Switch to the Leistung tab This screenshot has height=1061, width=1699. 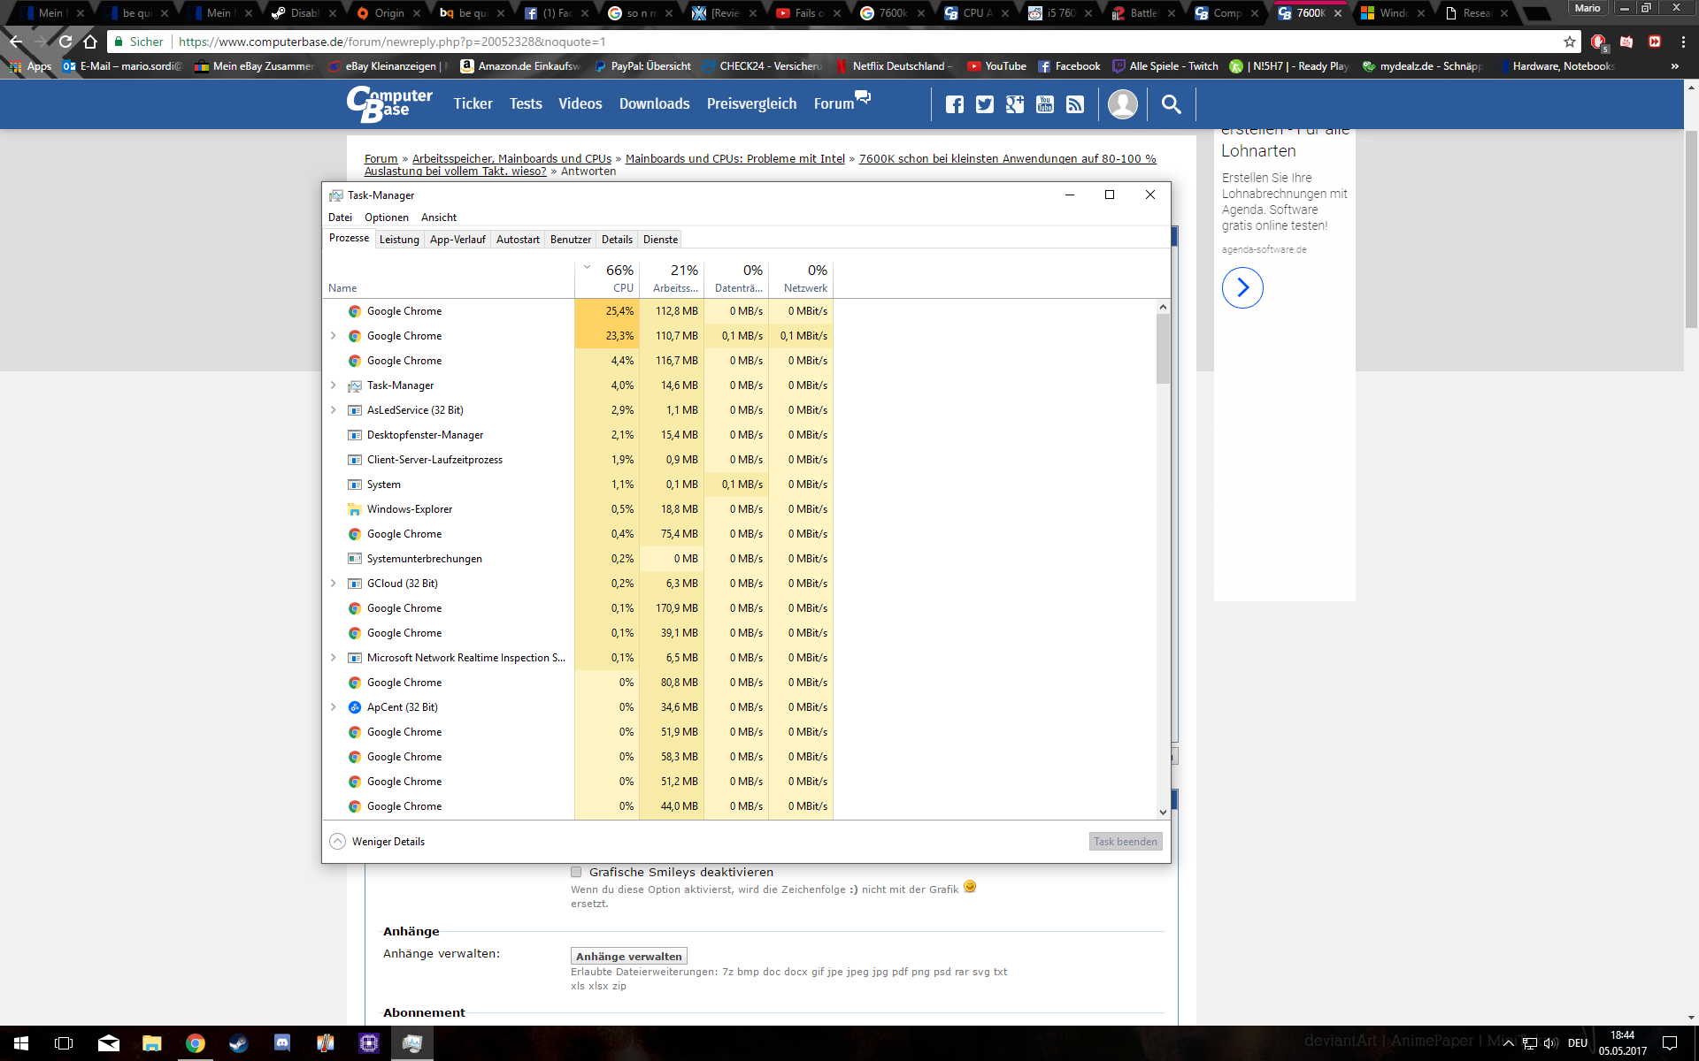point(399,240)
